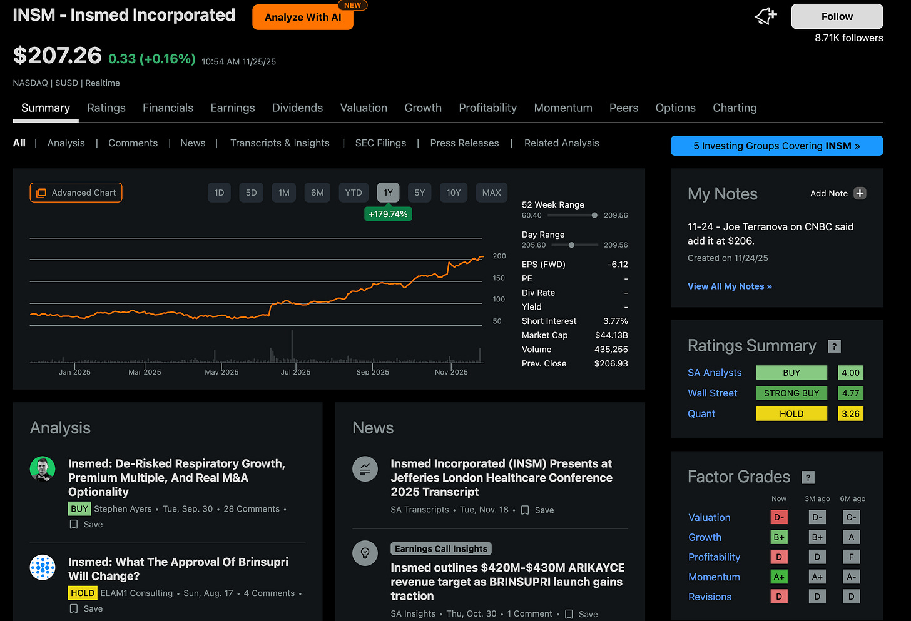Open View All My Notes link

click(x=730, y=286)
